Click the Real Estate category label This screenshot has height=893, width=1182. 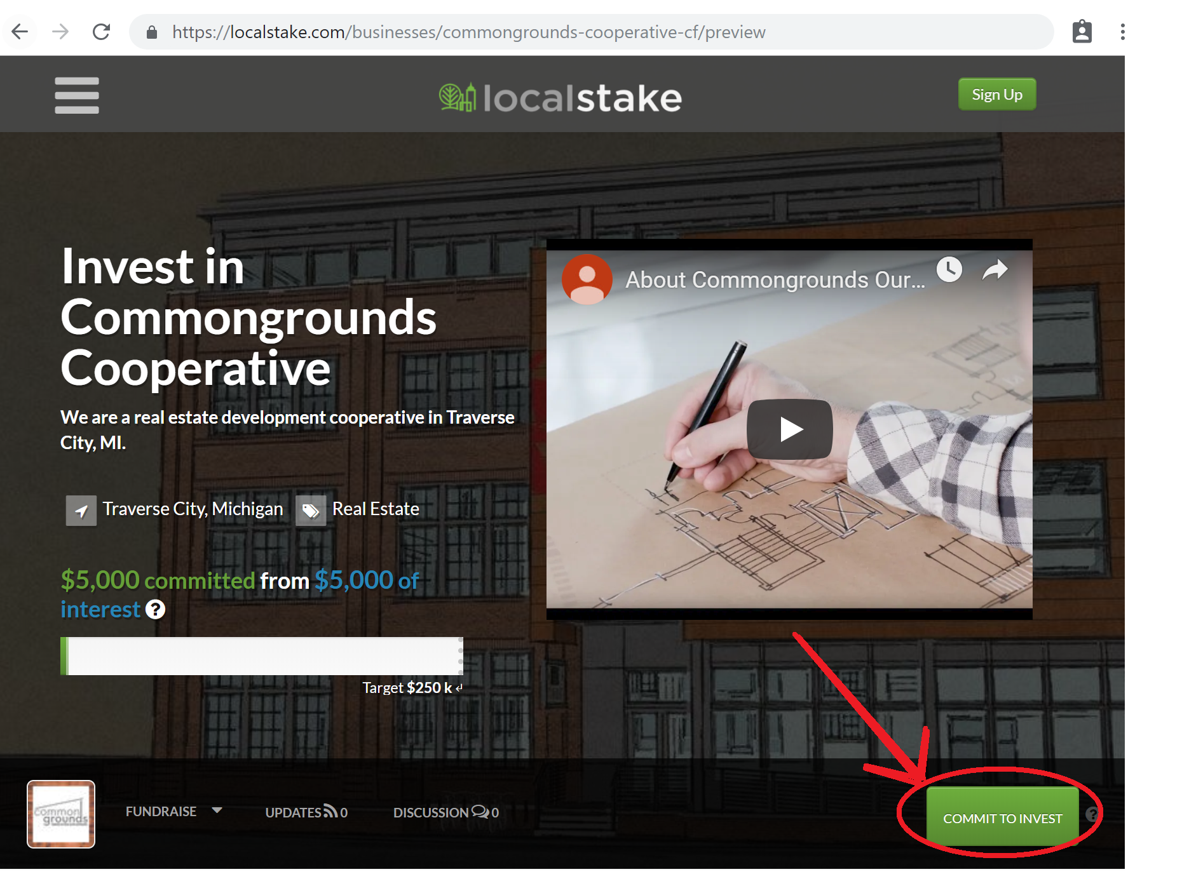pos(376,509)
